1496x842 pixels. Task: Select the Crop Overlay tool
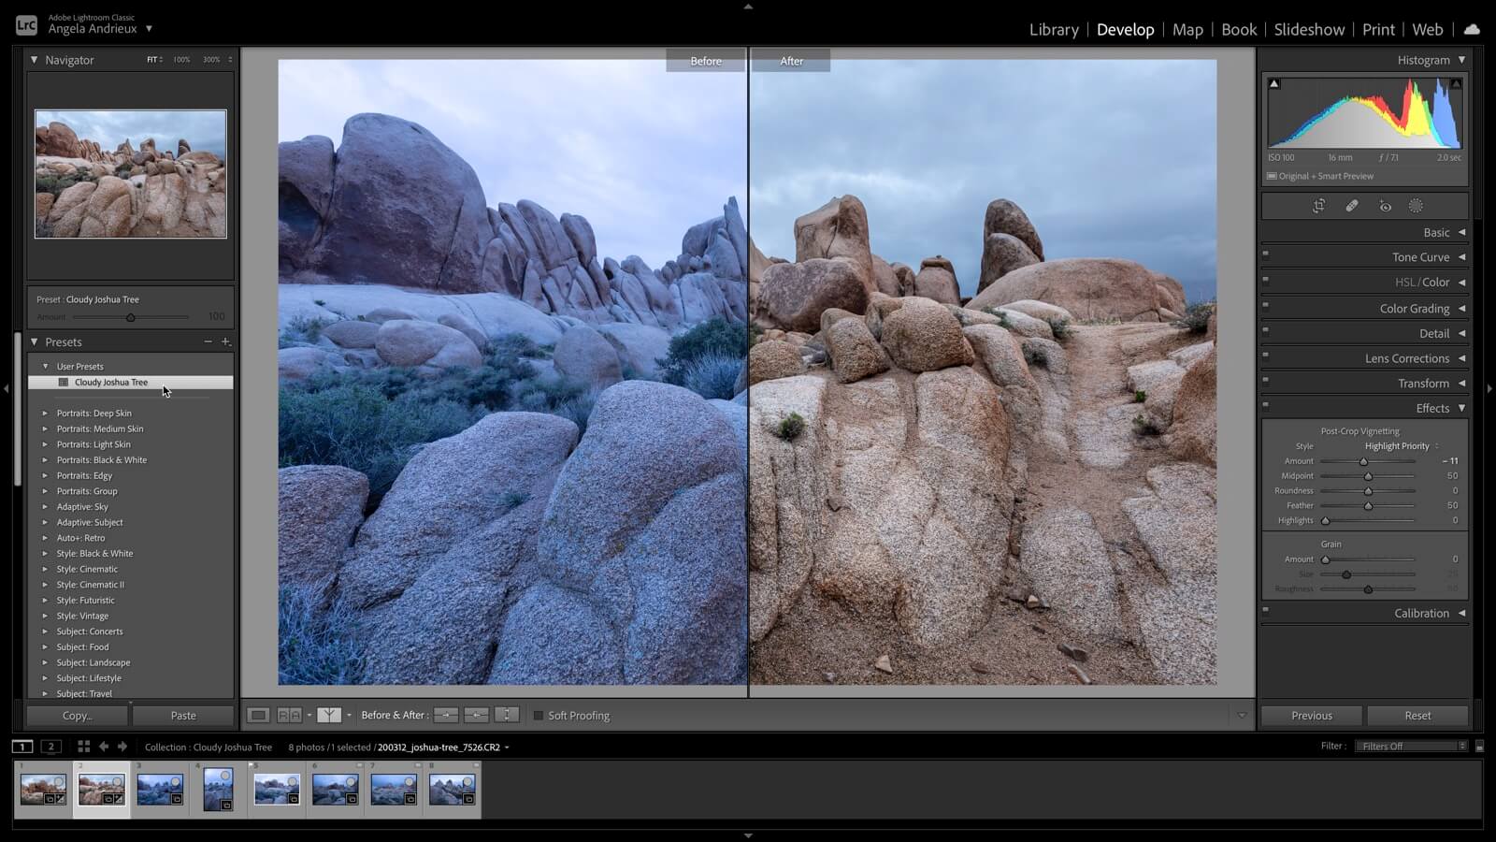1318,206
